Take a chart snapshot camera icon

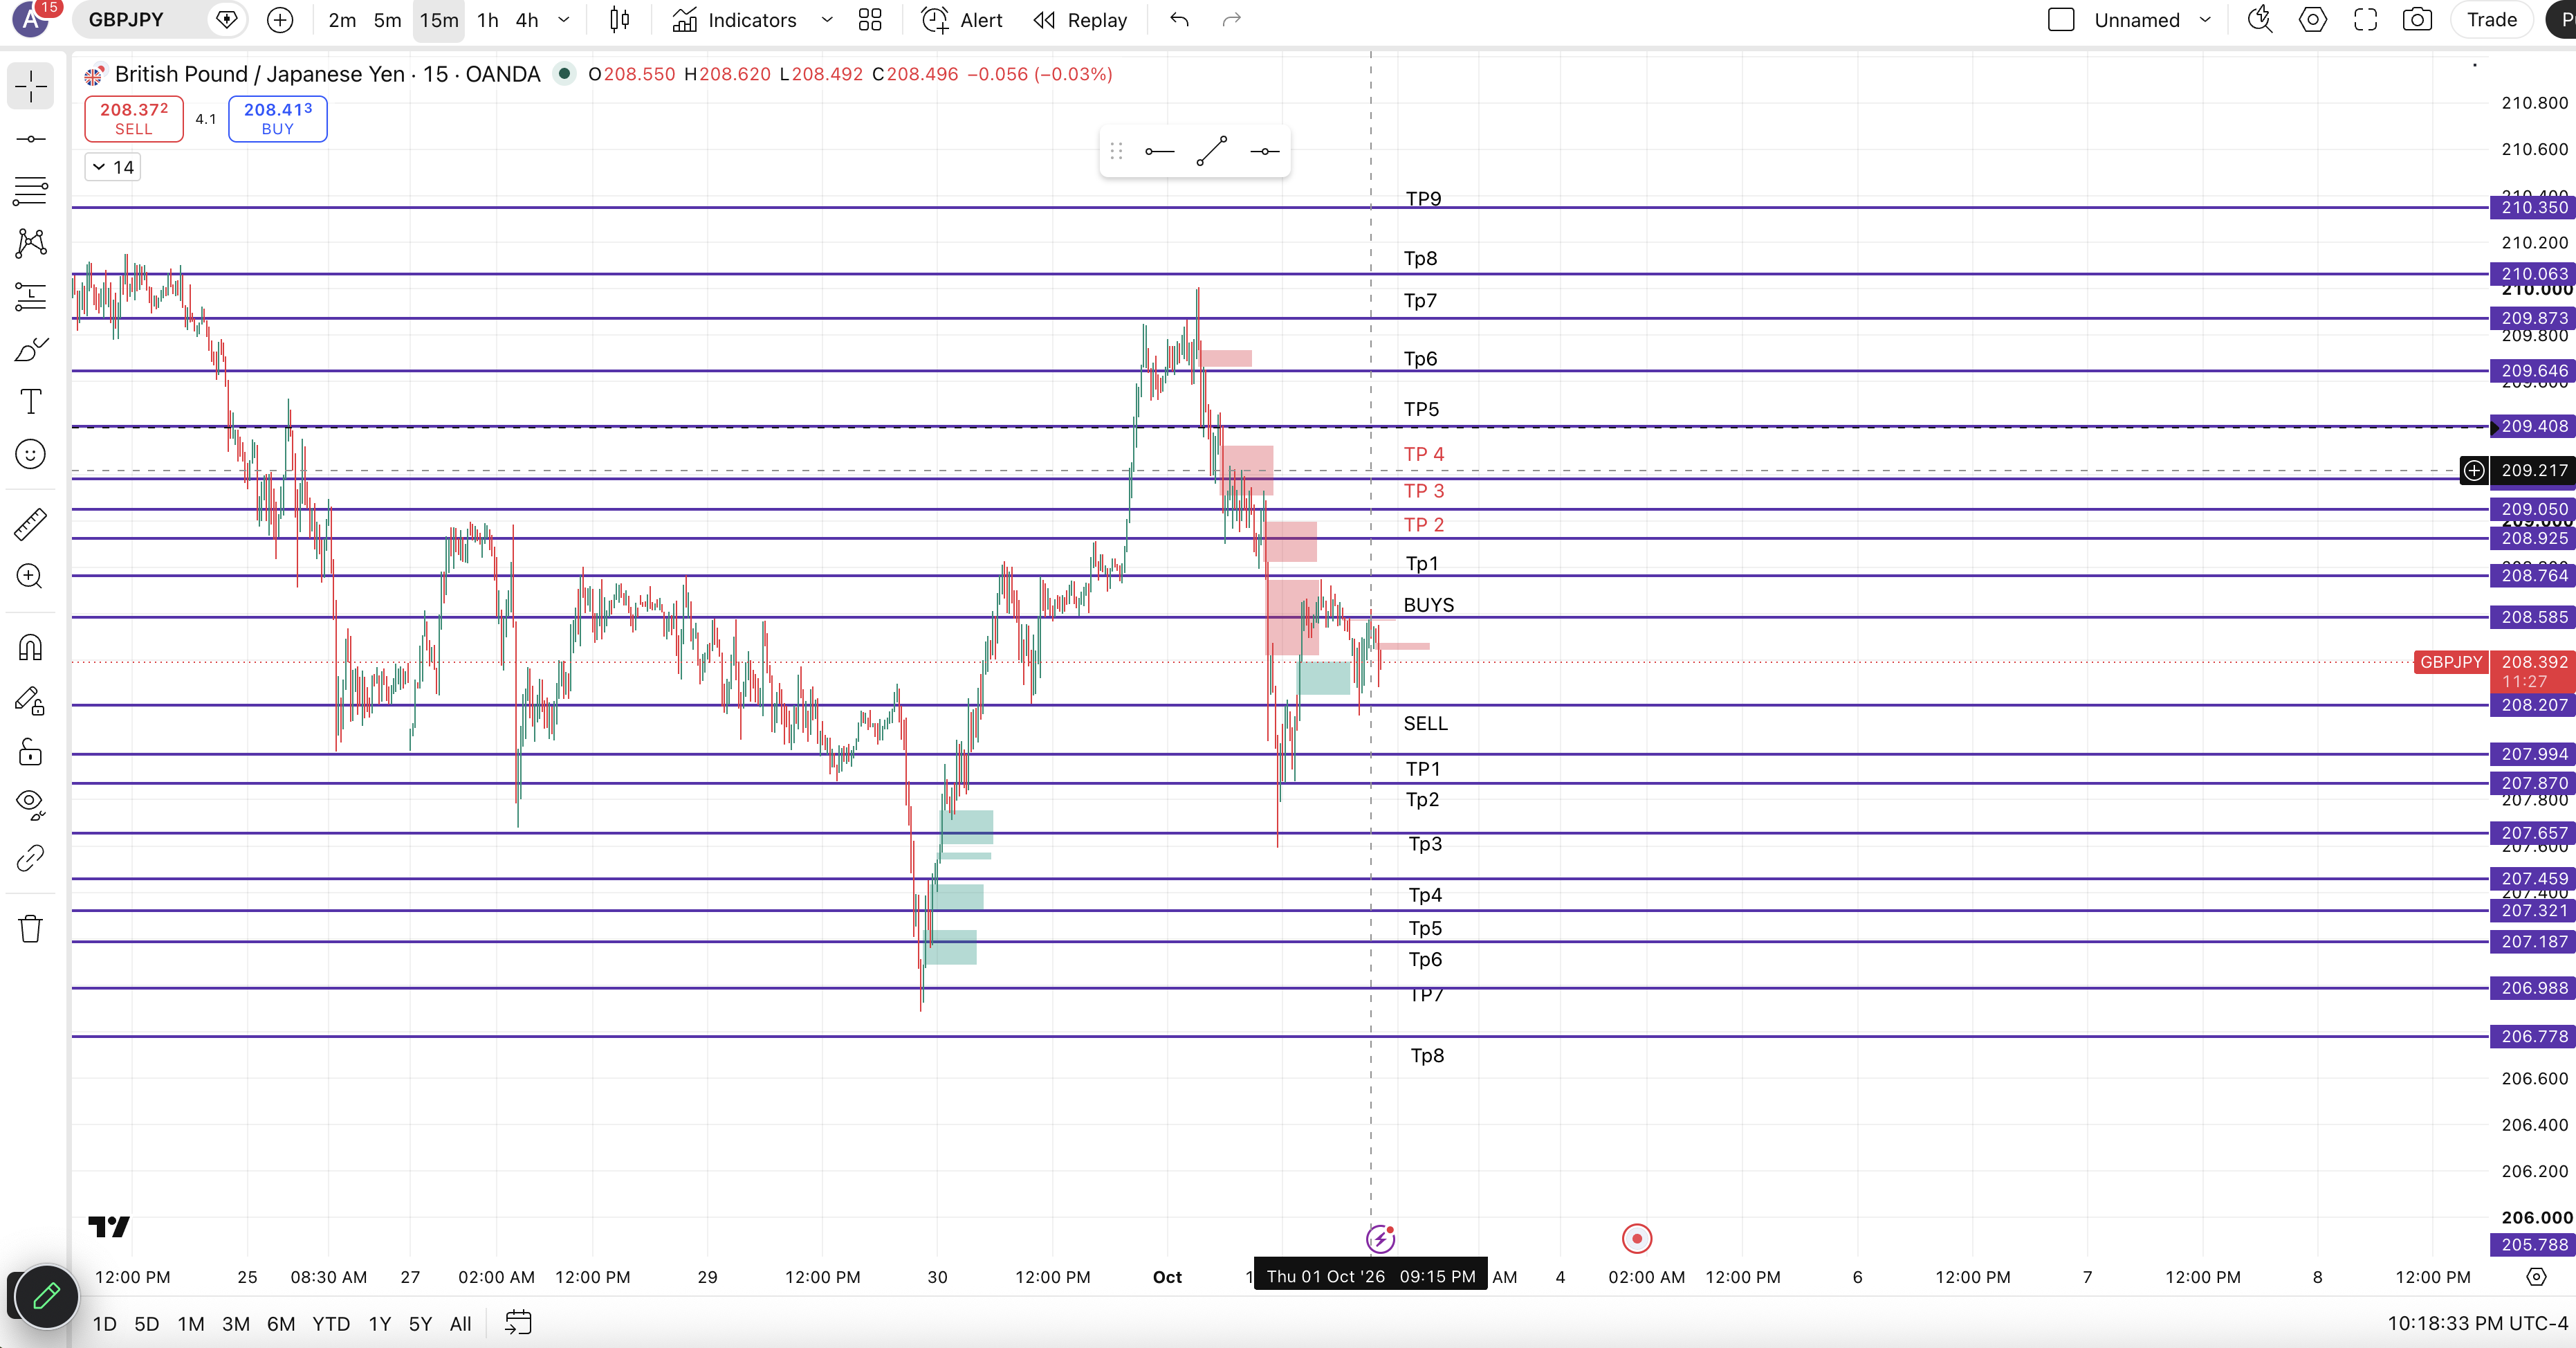point(2418,20)
